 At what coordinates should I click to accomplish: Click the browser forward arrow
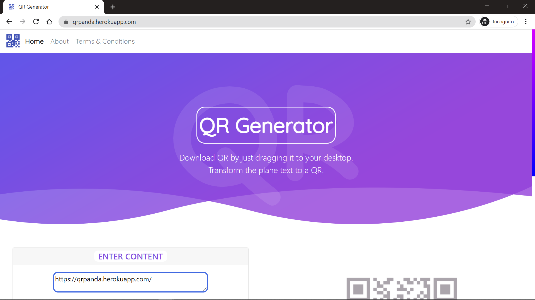pos(23,22)
